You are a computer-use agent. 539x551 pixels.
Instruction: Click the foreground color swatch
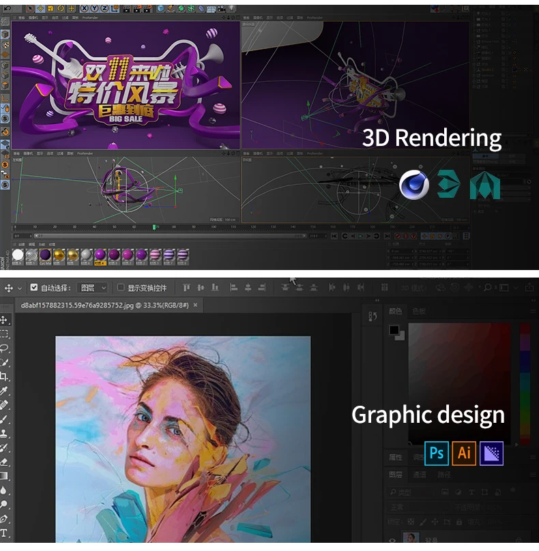(394, 330)
